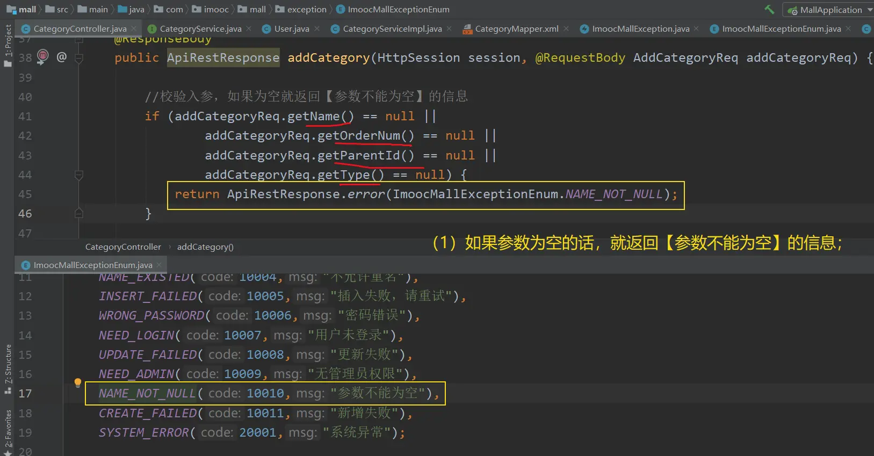
Task: Close the ImoocMallException.java tab
Action: [696, 28]
